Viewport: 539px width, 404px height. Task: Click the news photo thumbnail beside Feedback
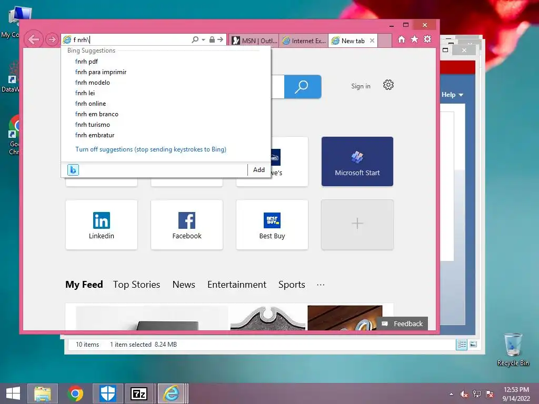[345, 318]
